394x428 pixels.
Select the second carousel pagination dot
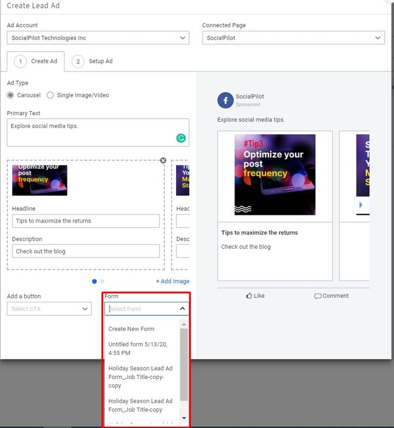[103, 282]
